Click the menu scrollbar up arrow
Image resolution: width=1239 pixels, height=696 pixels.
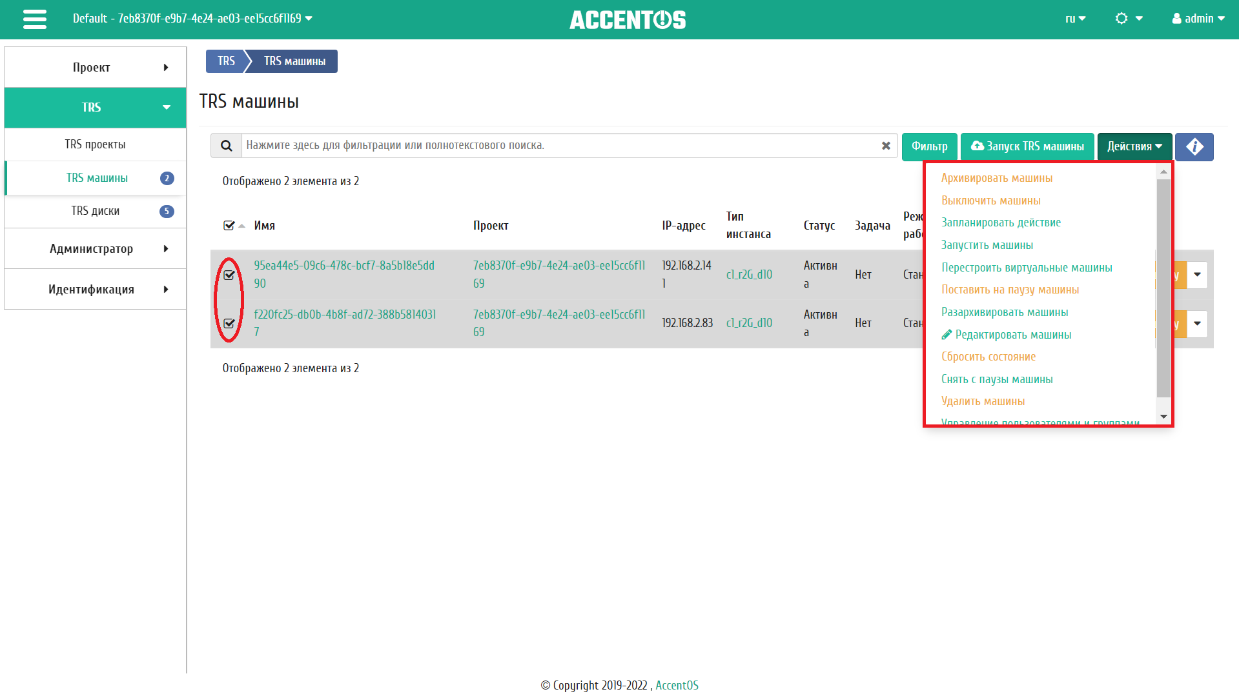1163,172
